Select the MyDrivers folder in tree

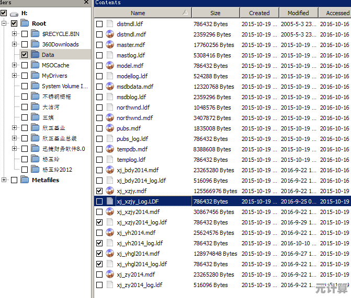54,76
